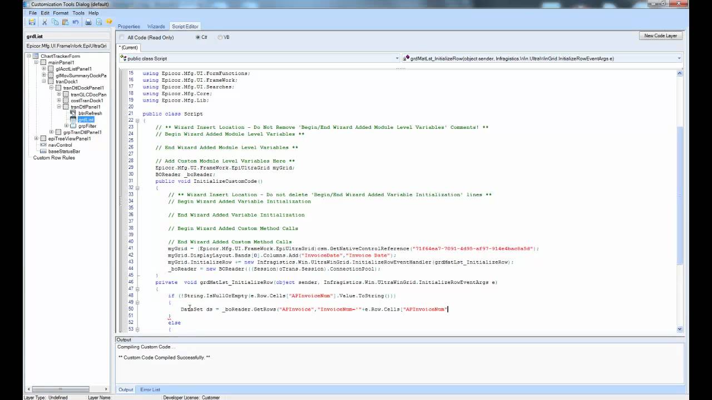
Task: Open the Edit menu
Action: click(x=45, y=13)
